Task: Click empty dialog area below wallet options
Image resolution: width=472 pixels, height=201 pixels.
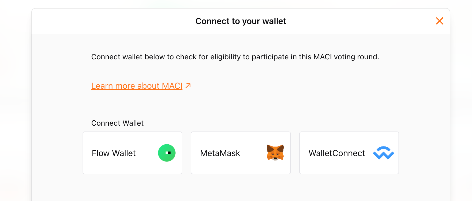Action: pyautogui.click(x=241, y=188)
